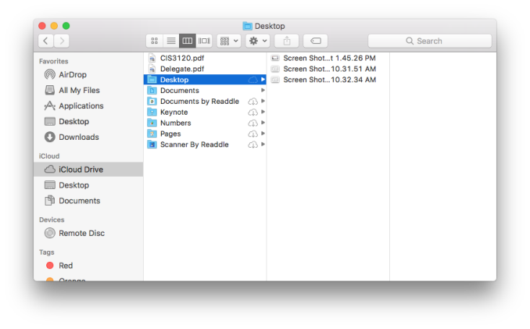Expand Keynote folder disclosure arrow

(x=263, y=112)
